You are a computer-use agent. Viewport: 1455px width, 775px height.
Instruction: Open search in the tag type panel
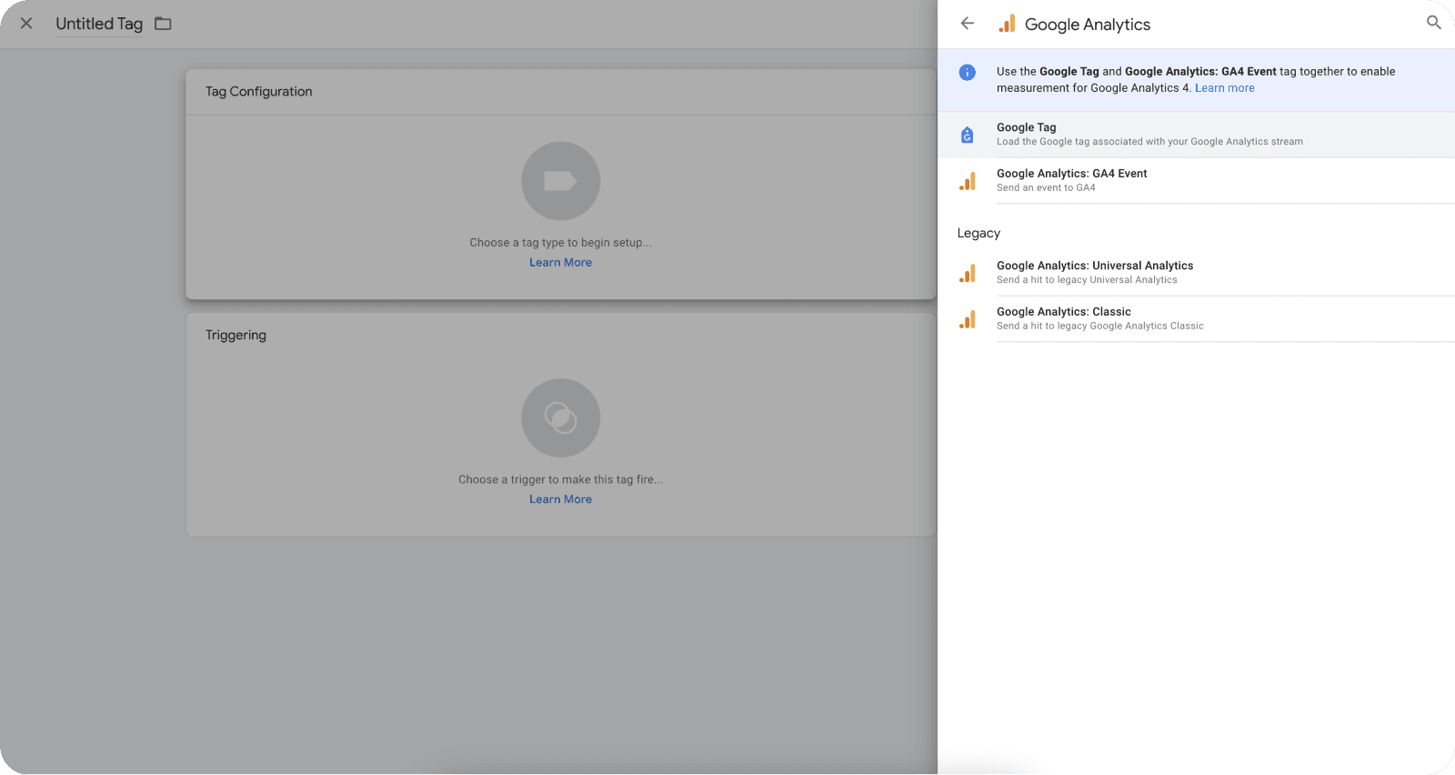tap(1433, 23)
